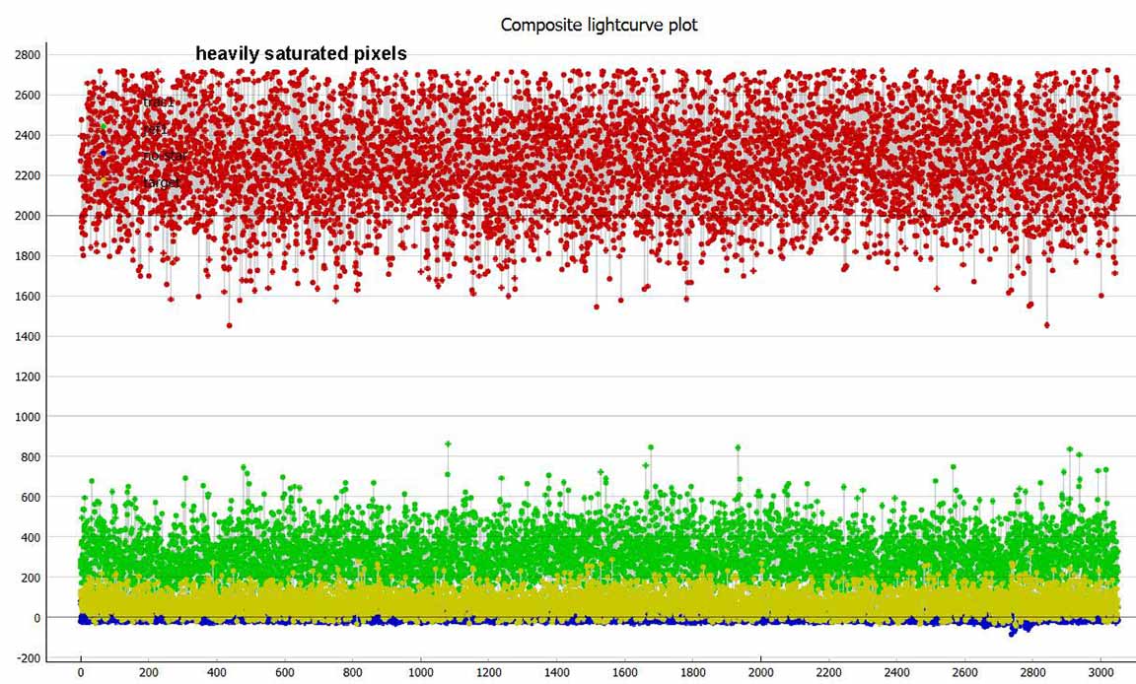Click the 3000 label on the horizontal axis

click(1100, 672)
